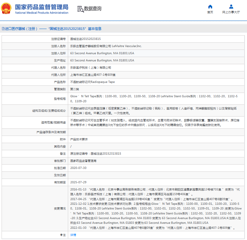Click agent name 乐脉医疗科技（上海）有限公司
Image resolution: width=247 pixels, height=240 pixels.
[91, 68]
